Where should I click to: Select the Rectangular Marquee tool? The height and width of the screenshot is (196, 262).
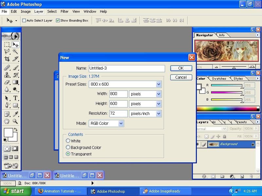[x=7, y=44]
